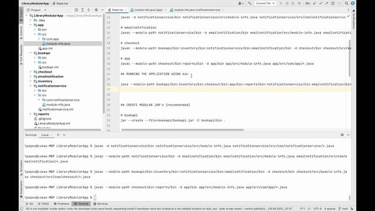The width and height of the screenshot is (375, 211).
Task: Open the Current File run configuration dropdown
Action: click(265, 4)
